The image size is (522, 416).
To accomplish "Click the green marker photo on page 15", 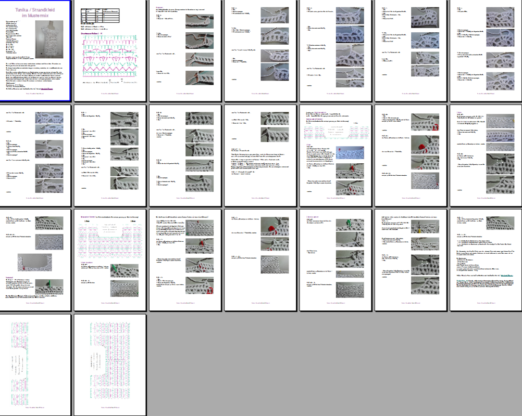I will click(51, 287).
